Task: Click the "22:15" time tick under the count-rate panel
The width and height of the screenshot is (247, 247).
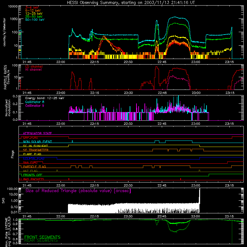Action: pyautogui.click(x=94, y=62)
